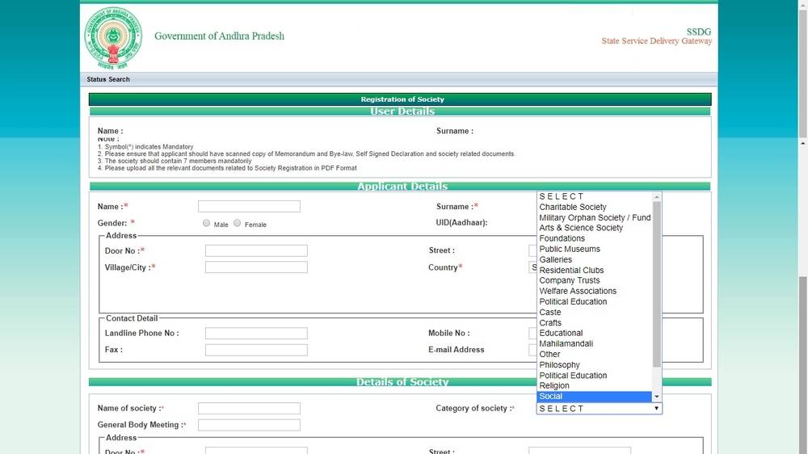The width and height of the screenshot is (808, 454).
Task: Select Crafts option
Action: [x=595, y=322]
